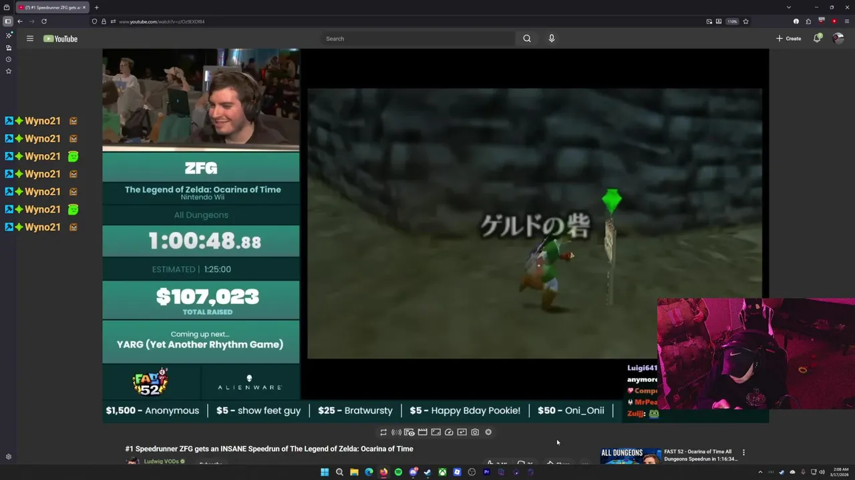Open Spotify from the taskbar
855x480 pixels.
(398, 472)
